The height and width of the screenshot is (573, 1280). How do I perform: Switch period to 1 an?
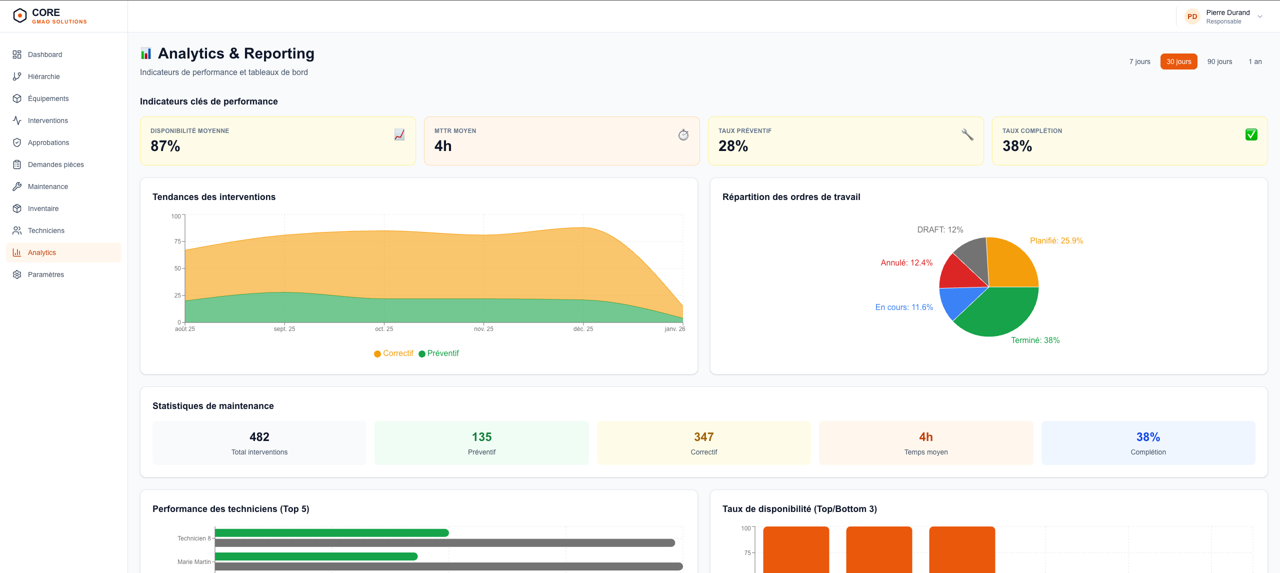tap(1255, 61)
